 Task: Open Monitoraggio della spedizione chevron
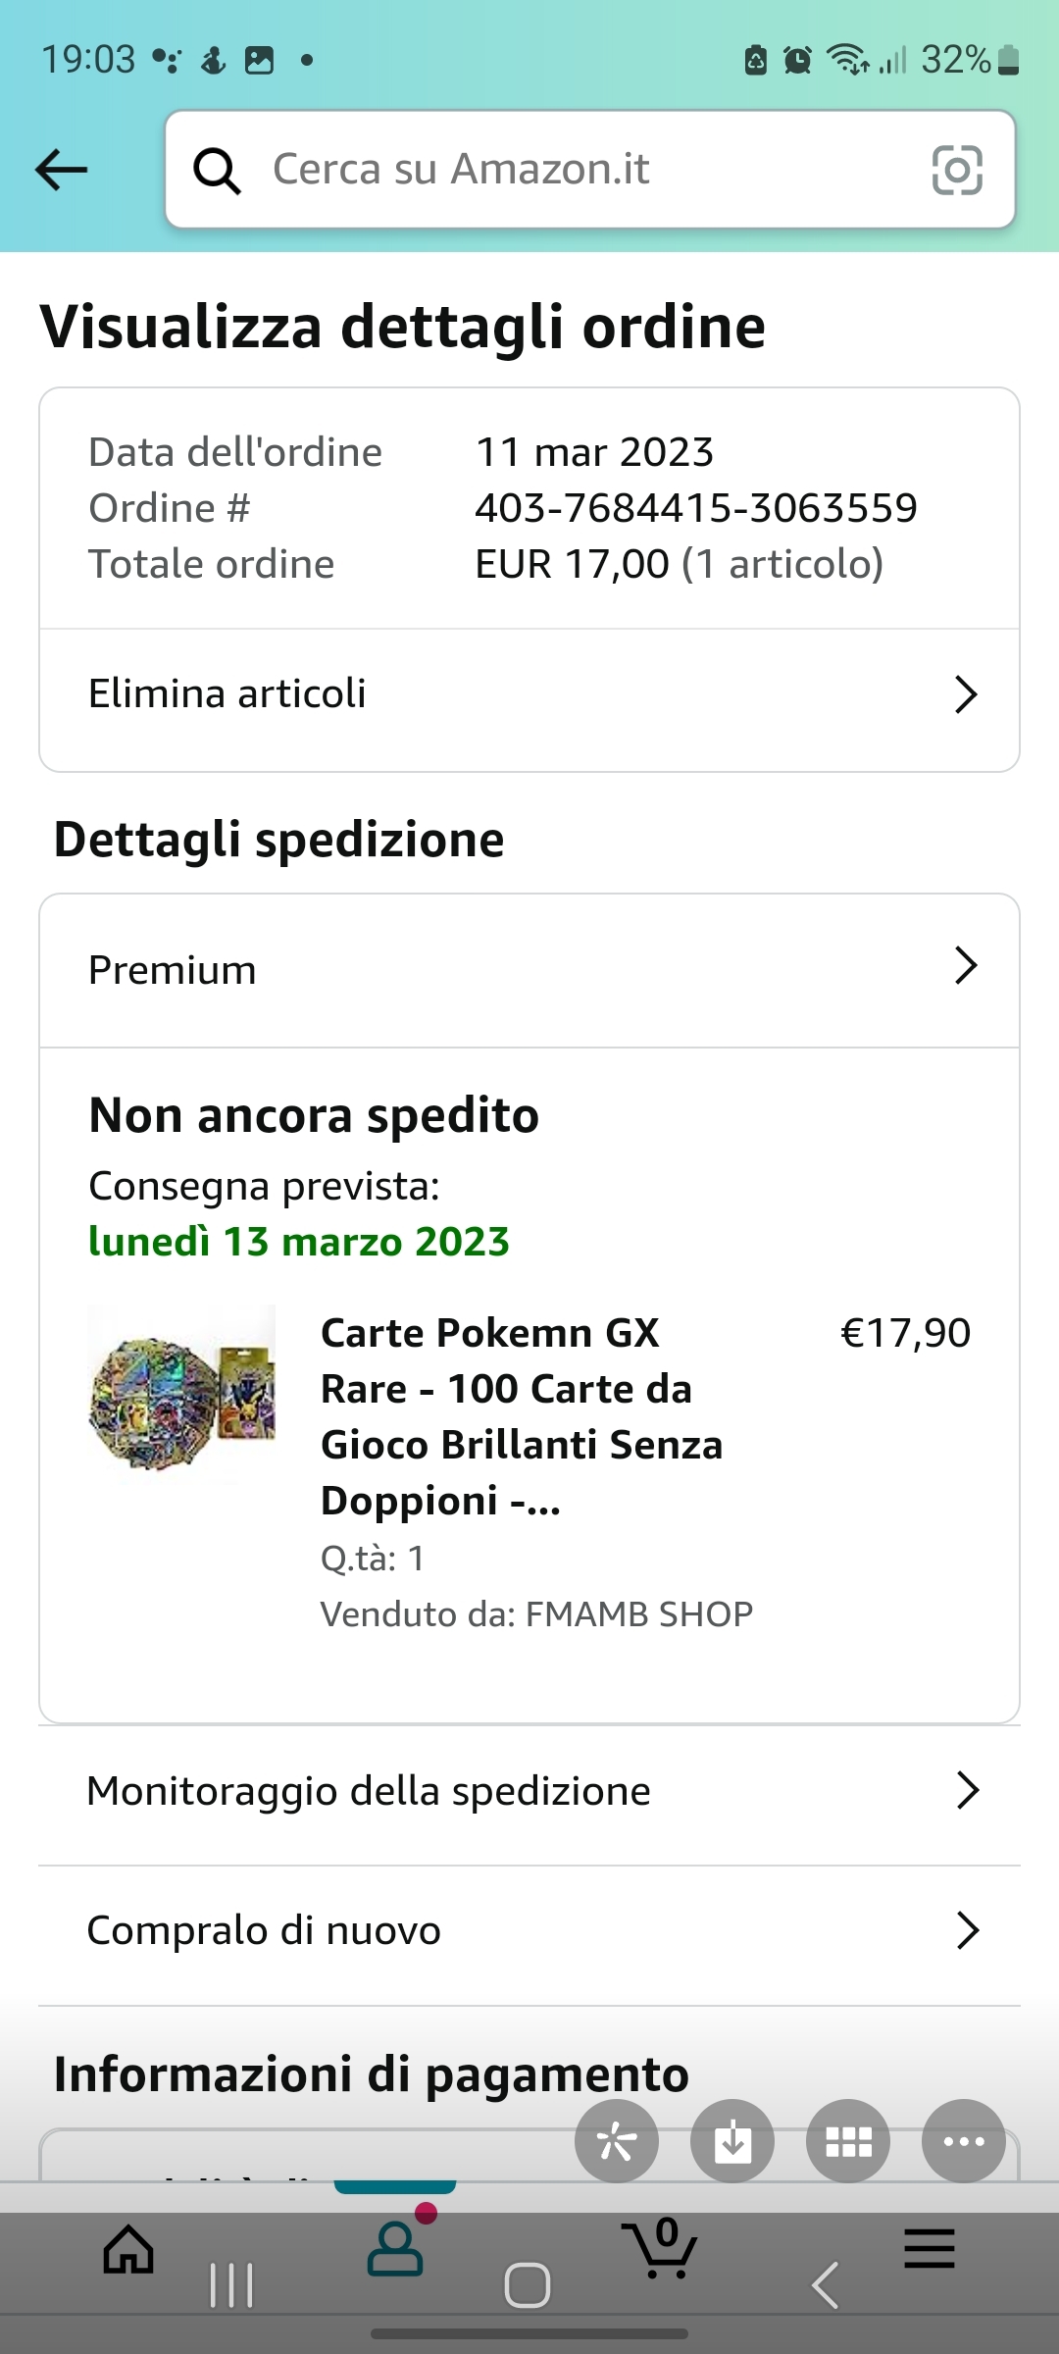967,1791
